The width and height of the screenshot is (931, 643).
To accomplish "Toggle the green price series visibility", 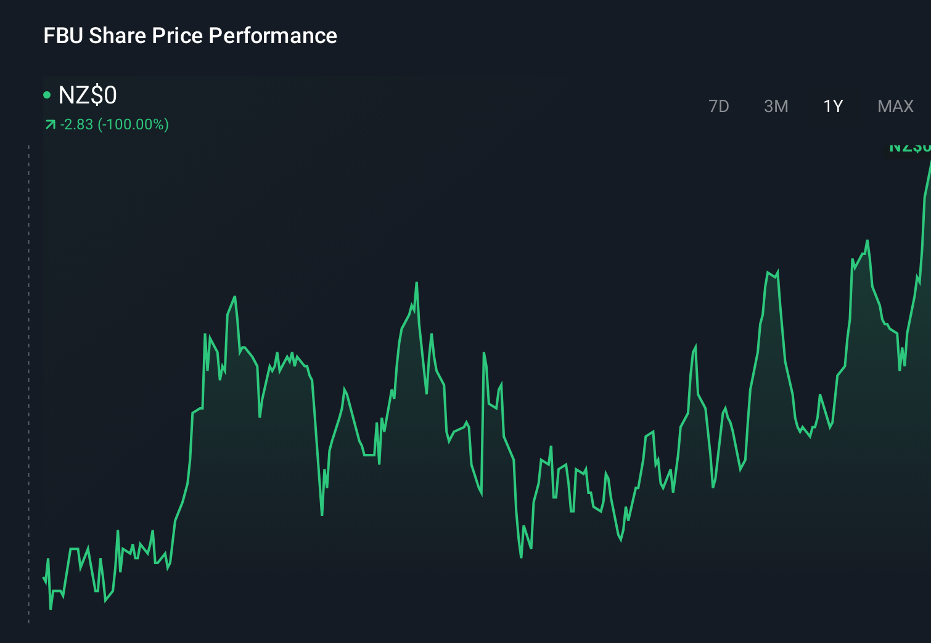I will [x=47, y=94].
